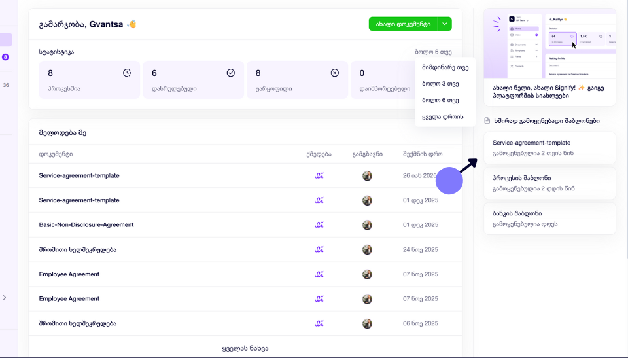Open the Service-agreement-template card in frequent templates
Screen dimensions: 628x358
(x=549, y=147)
